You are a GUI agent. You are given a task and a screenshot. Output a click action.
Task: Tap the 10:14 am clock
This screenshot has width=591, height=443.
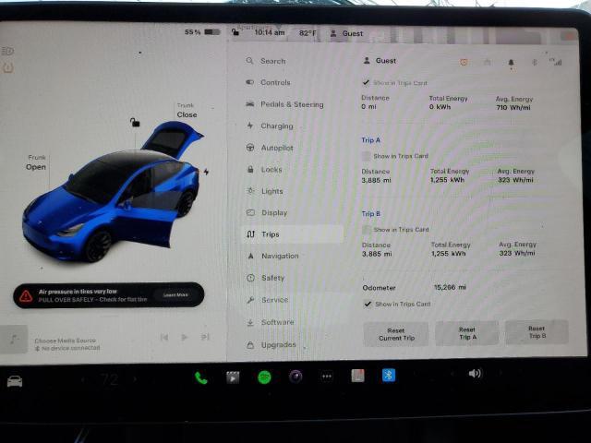(x=270, y=33)
